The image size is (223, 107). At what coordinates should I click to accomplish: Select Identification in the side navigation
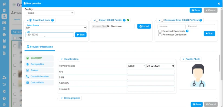[39, 58]
